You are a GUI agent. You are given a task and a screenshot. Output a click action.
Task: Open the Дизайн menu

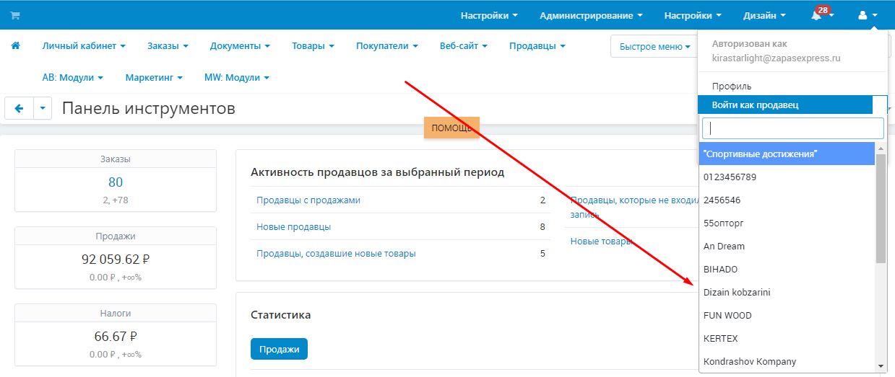764,15
